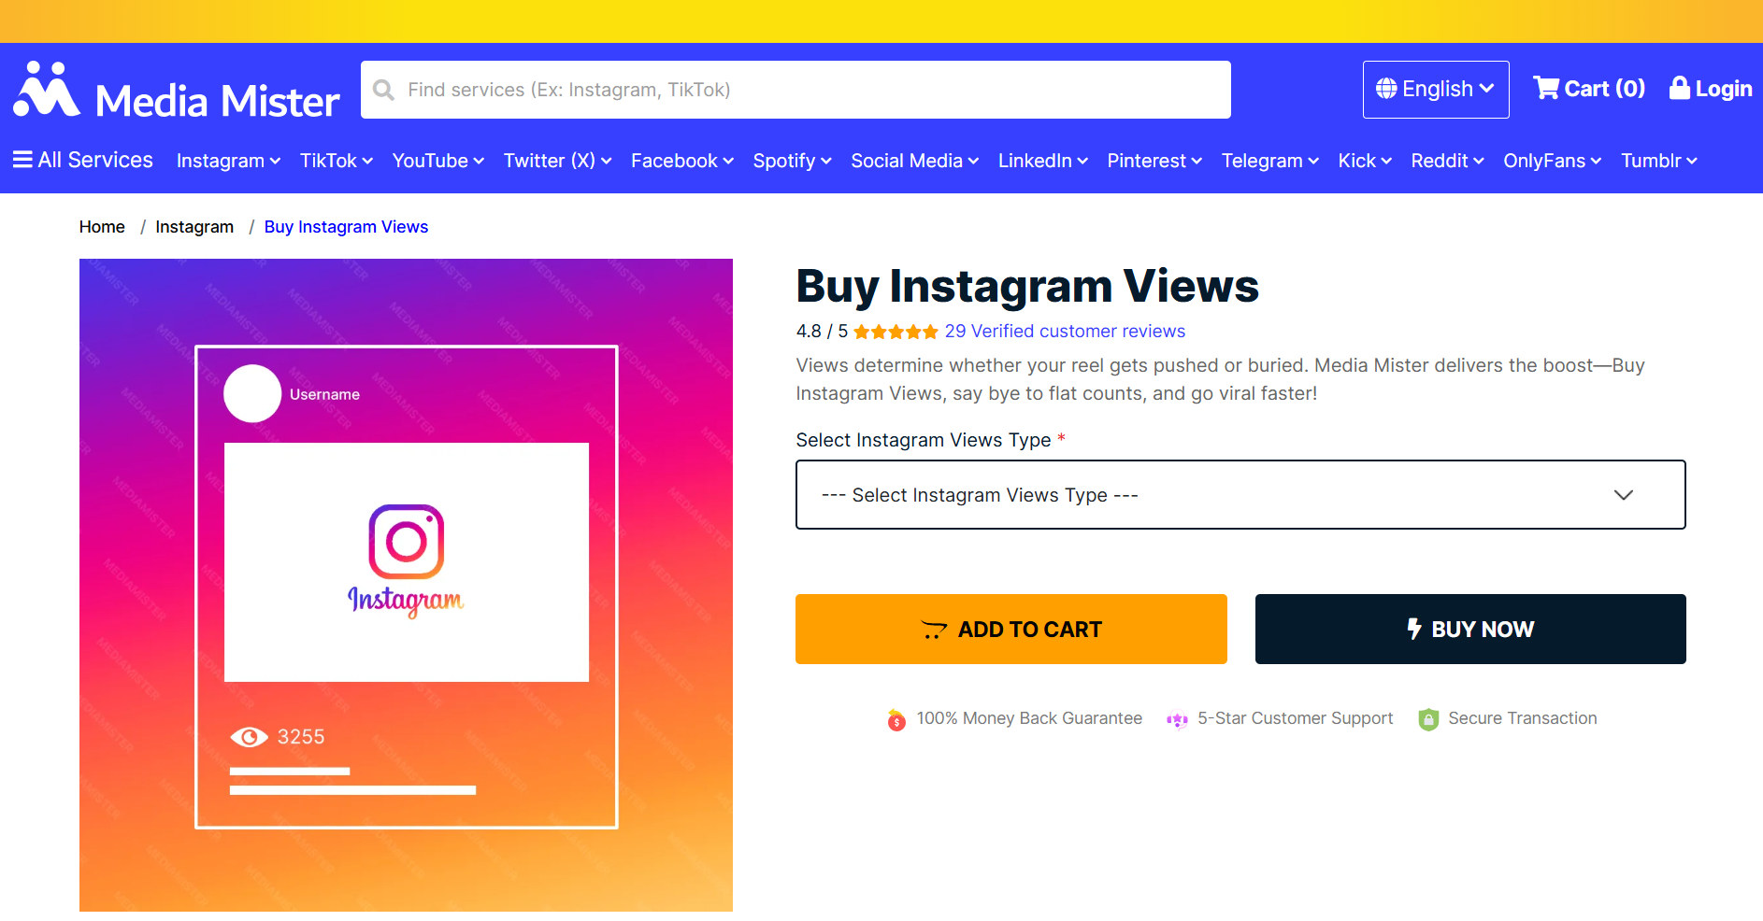Open the 29 Verified customer reviews link
Image resolution: width=1763 pixels, height=921 pixels.
point(1065,332)
